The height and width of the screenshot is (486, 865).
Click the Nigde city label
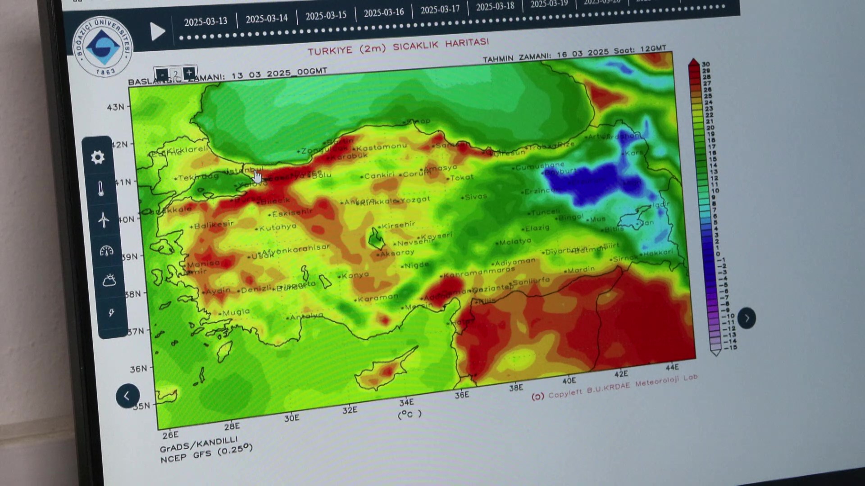(x=415, y=265)
